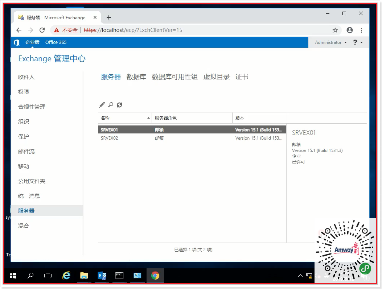Viewport: 382px width, 289px height.
Task: Sort by 名称 column header
Action: pos(125,118)
